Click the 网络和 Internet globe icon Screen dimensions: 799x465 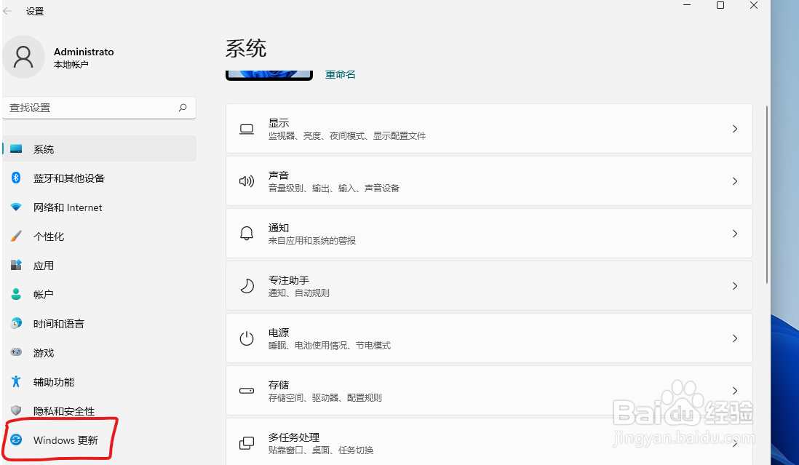16,207
